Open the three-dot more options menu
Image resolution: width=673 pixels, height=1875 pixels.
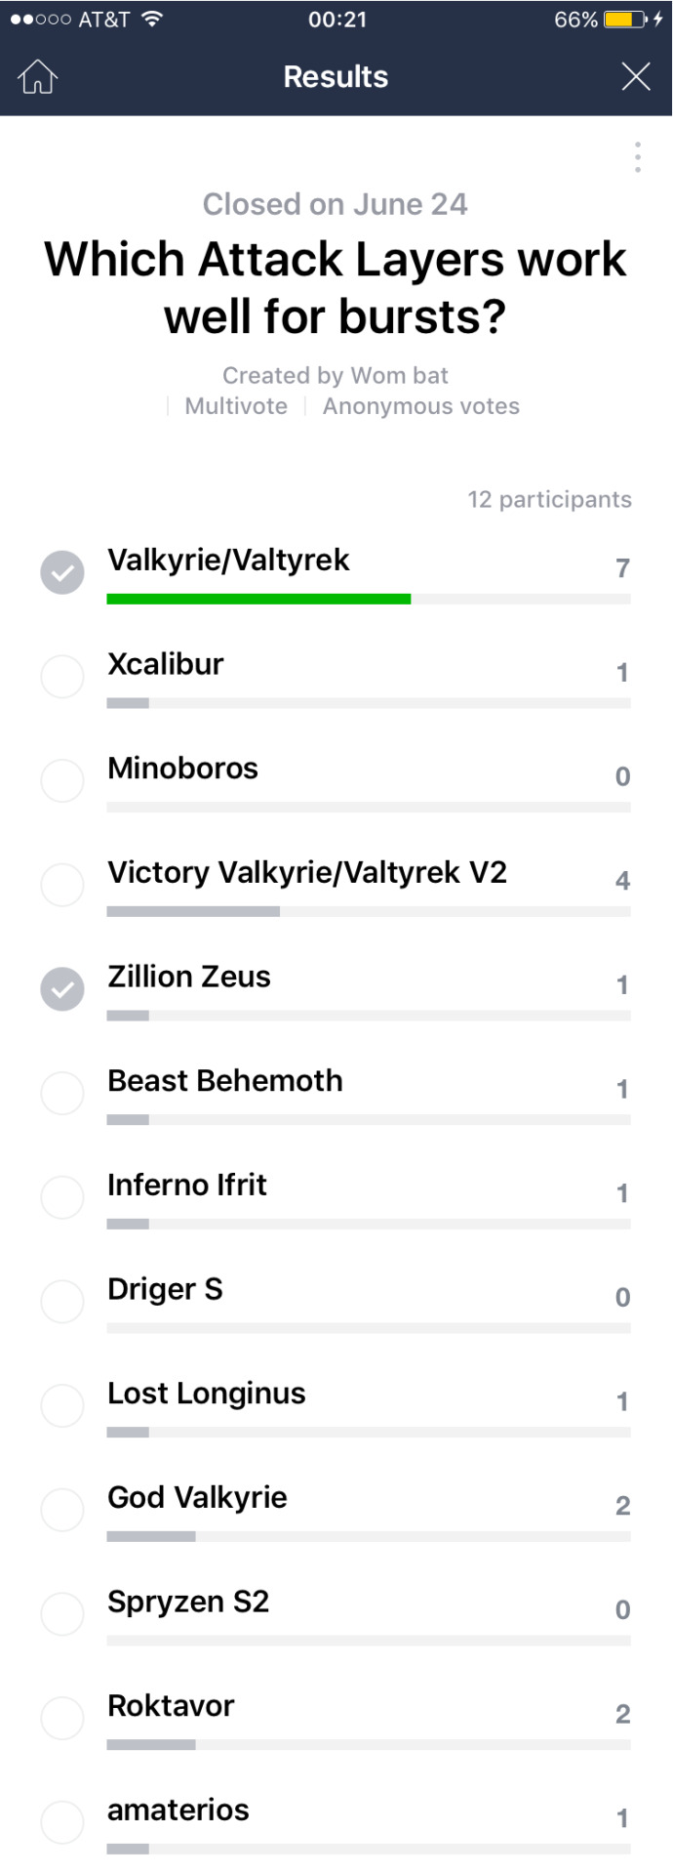(638, 157)
